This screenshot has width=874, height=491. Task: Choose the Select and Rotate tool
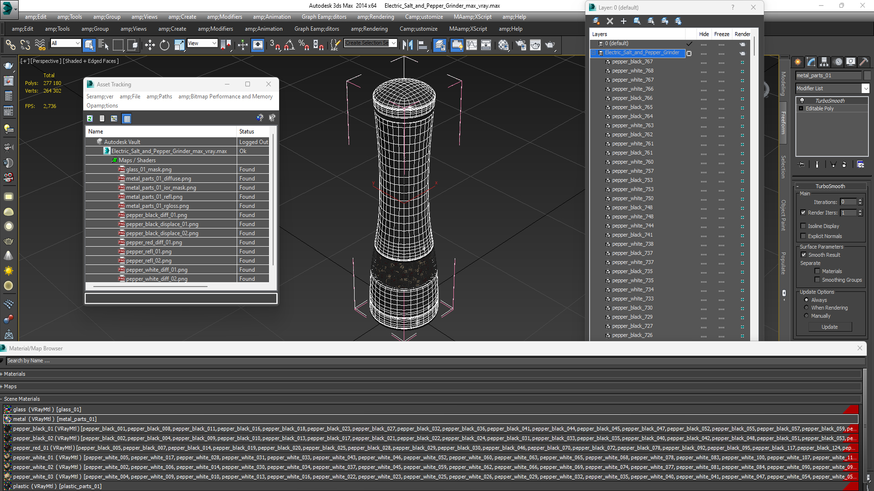pos(164,45)
